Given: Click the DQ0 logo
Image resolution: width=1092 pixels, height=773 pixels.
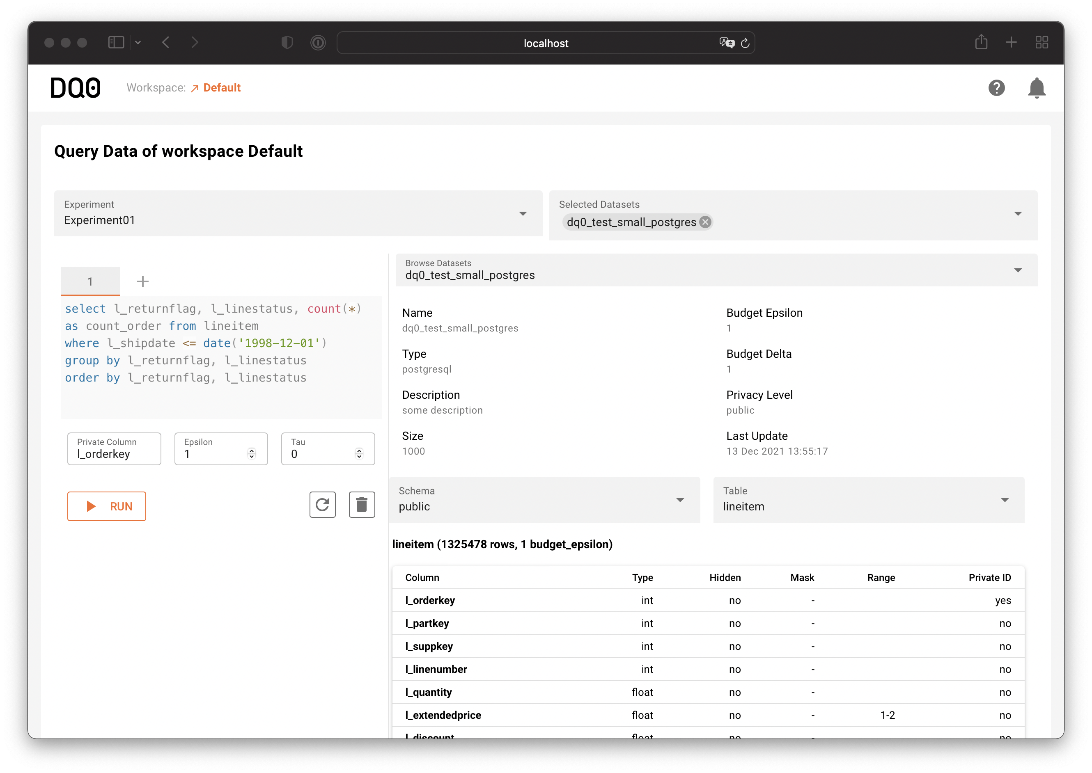Looking at the screenshot, I should pos(75,87).
